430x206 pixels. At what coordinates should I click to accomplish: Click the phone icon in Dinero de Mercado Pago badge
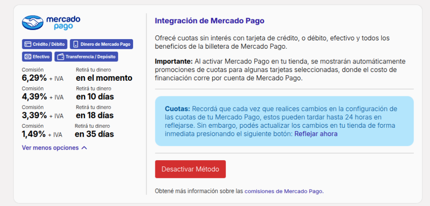76,44
